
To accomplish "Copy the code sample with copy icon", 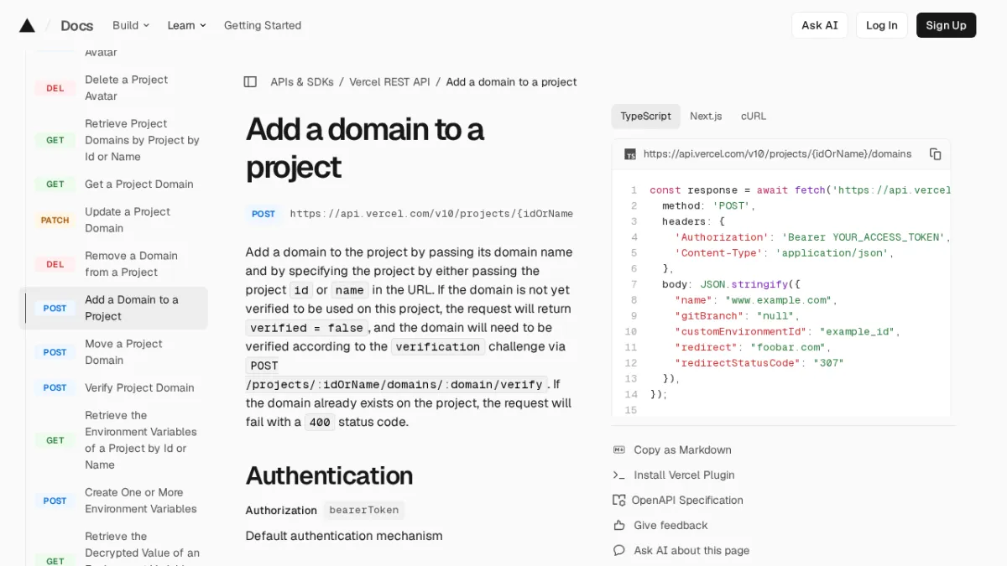I will pos(935,154).
